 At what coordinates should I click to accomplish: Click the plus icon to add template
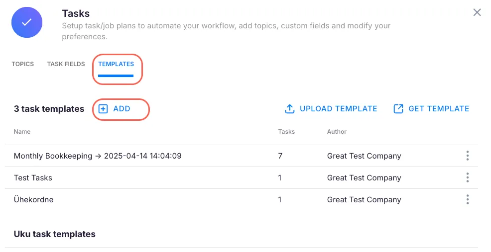(x=103, y=109)
